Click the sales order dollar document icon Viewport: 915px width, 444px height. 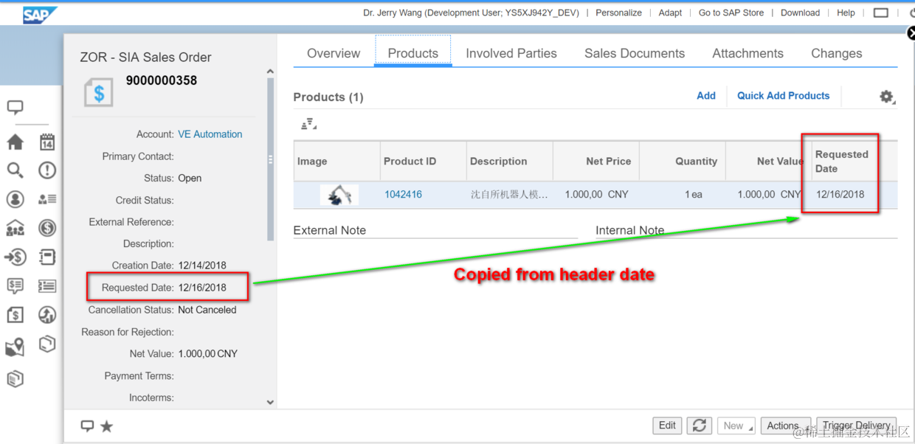coord(99,94)
